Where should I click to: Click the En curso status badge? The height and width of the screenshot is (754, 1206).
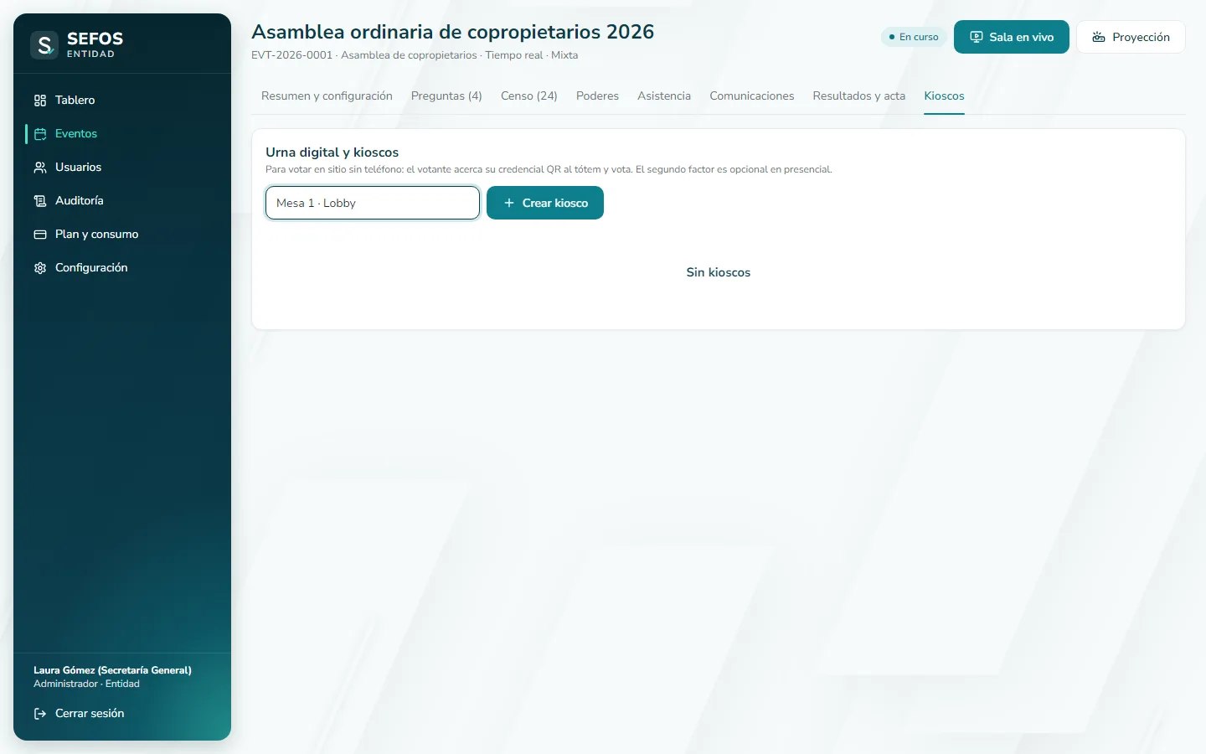(x=915, y=37)
